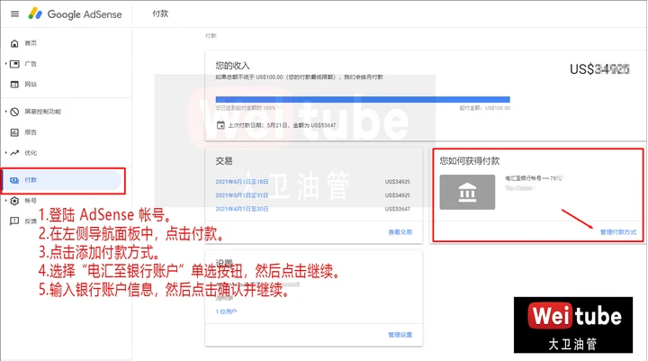This screenshot has width=648, height=361.
Task: Click the 电汇至银行帐号 payment method text
Action: point(533,178)
